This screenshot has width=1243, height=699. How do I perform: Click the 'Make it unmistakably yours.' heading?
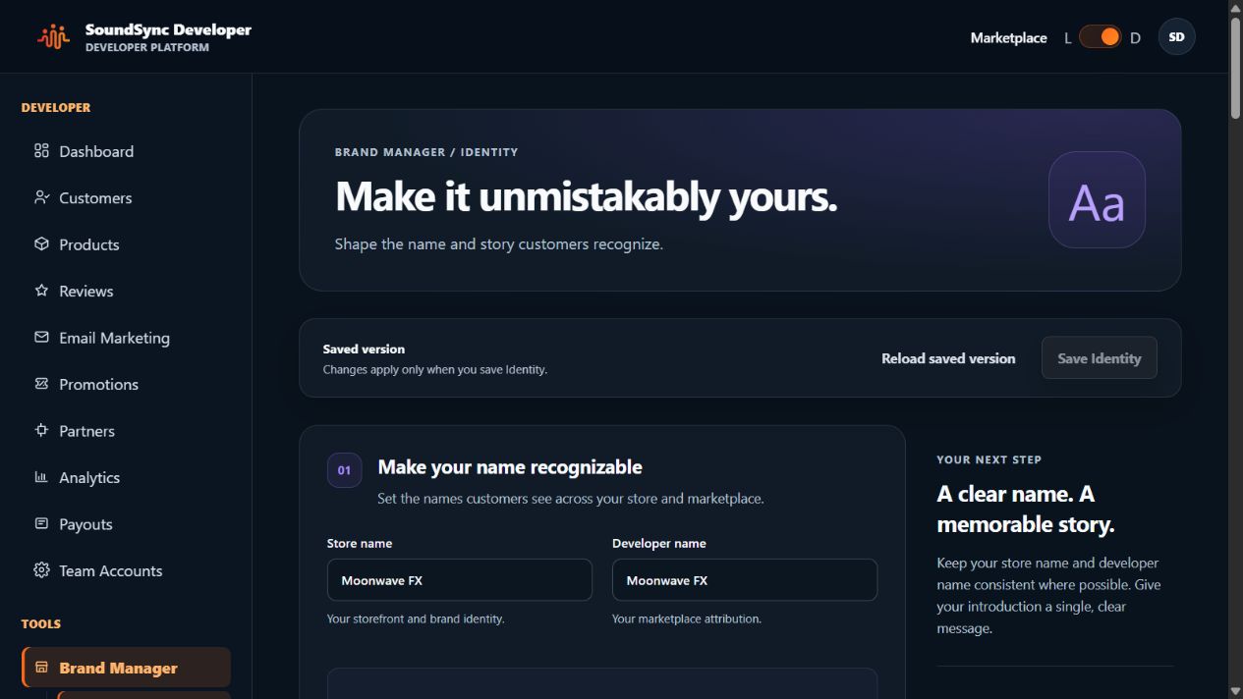tap(586, 196)
